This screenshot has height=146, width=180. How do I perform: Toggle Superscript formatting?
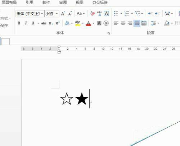pyautogui.click(x=58, y=23)
